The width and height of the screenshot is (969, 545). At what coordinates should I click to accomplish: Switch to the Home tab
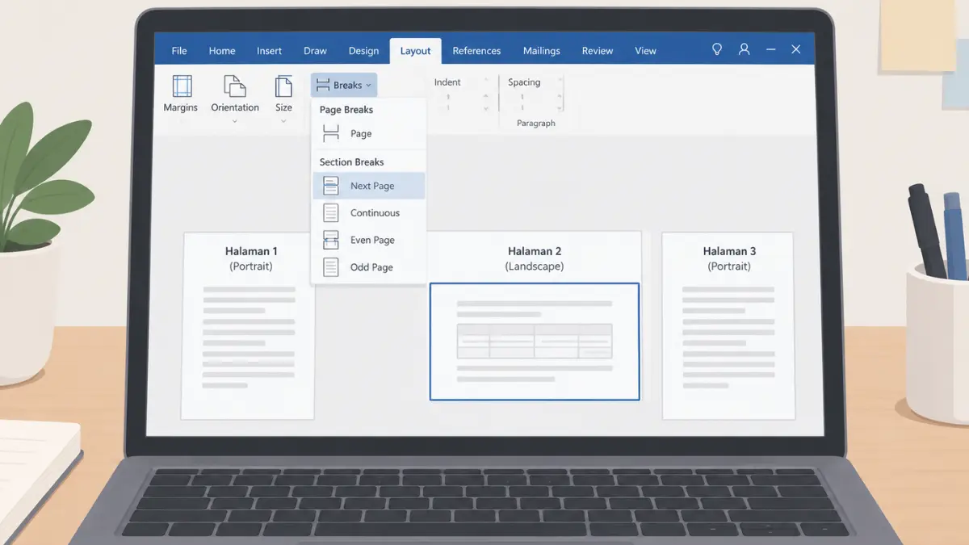(222, 51)
